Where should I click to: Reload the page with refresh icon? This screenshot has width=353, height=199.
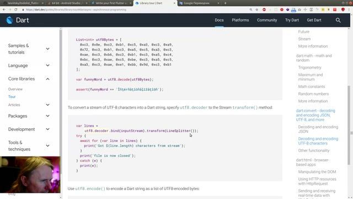click(16, 10)
